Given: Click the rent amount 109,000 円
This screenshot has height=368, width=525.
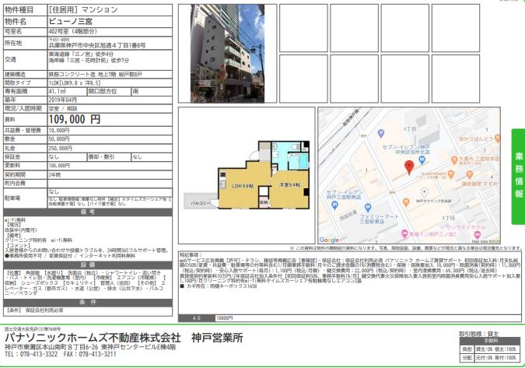Looking at the screenshot, I should click(75, 119).
